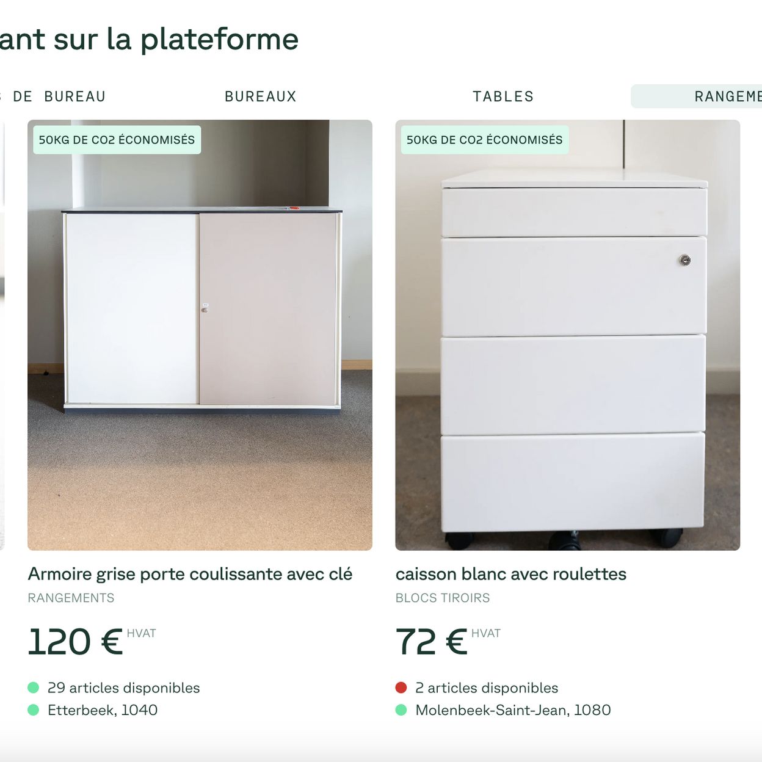
Task: Open the grey sliding-door cabinet photo
Action: pyautogui.click(x=200, y=335)
